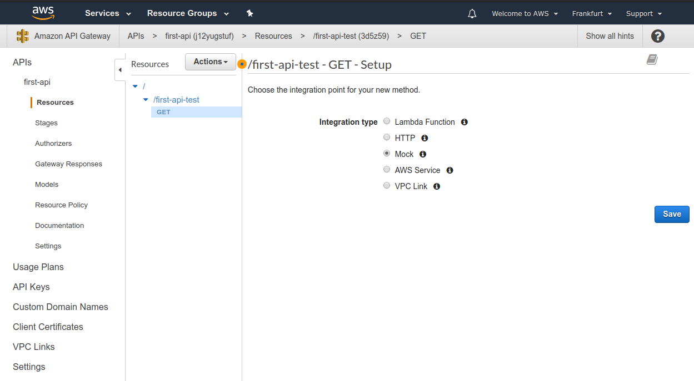694x381 pixels.
Task: Open the Frankfurt region dropdown
Action: (x=592, y=13)
